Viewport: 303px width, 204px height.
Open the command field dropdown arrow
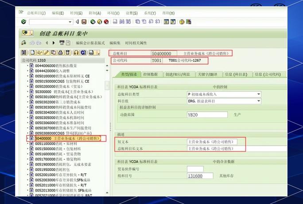pos(70,22)
